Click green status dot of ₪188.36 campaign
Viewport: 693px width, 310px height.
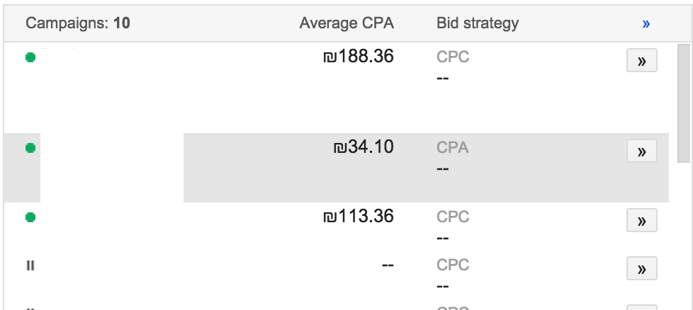30,57
